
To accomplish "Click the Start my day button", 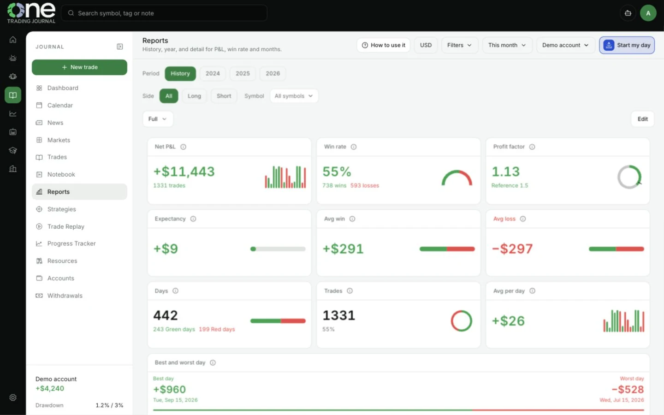I will [627, 45].
